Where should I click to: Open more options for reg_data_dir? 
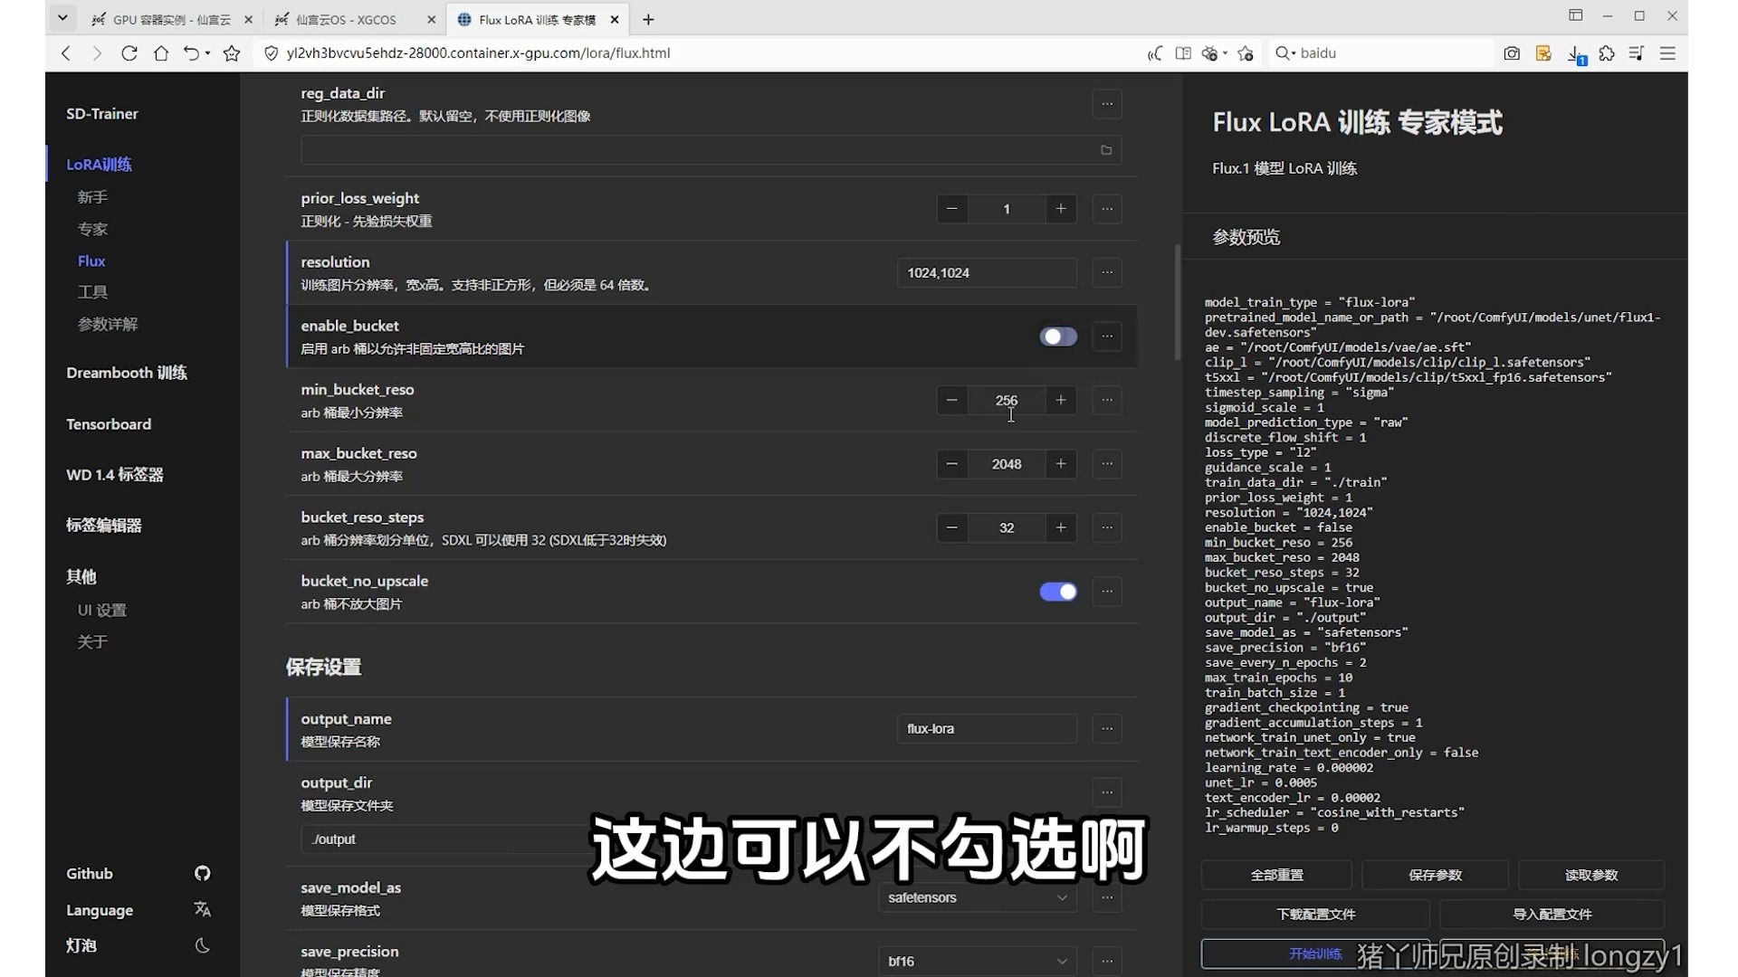pyautogui.click(x=1107, y=104)
